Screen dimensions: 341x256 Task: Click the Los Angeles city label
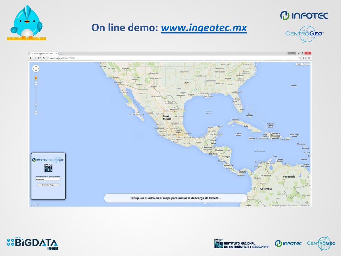click(114, 77)
